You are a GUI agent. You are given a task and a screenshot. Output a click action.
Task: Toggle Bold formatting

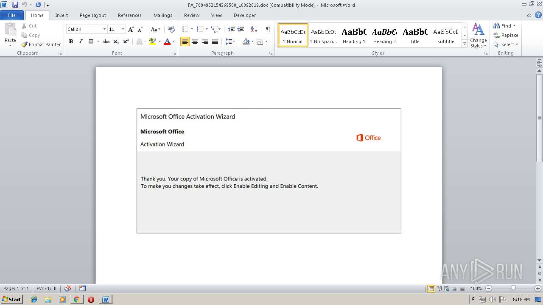(71, 42)
